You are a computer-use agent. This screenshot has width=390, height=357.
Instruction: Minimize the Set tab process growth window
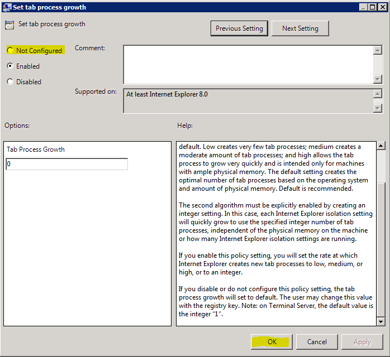click(x=363, y=7)
